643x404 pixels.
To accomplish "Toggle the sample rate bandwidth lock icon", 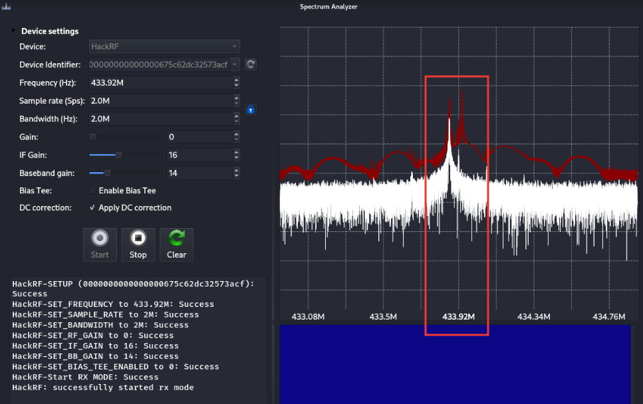I will click(251, 110).
